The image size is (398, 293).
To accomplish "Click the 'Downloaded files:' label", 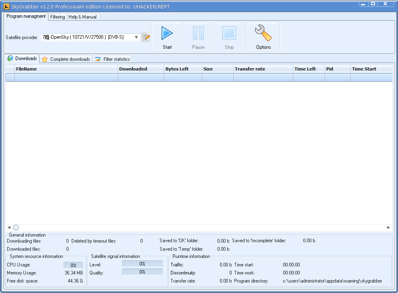I will (x=24, y=249).
